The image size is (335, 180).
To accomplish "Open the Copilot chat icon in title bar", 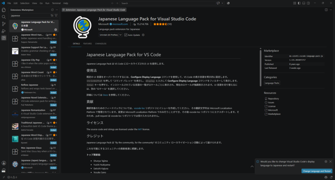I will tap(218, 3).
